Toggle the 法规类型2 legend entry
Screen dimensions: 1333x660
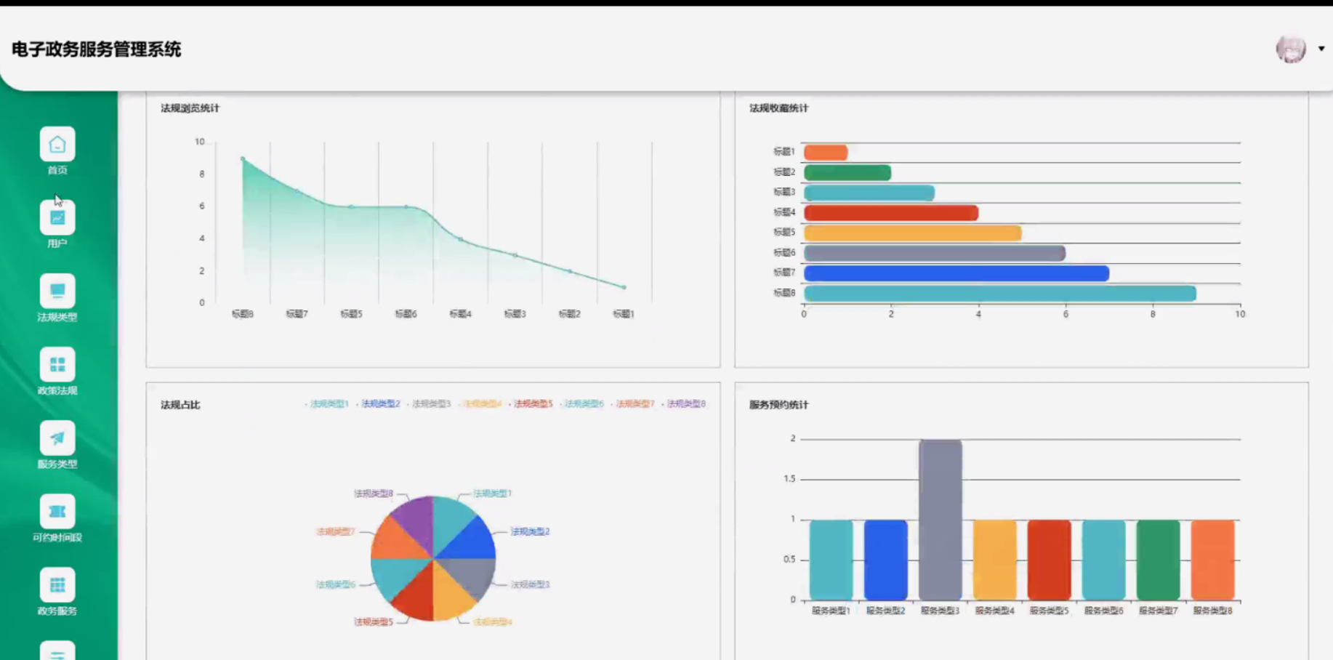click(x=378, y=404)
